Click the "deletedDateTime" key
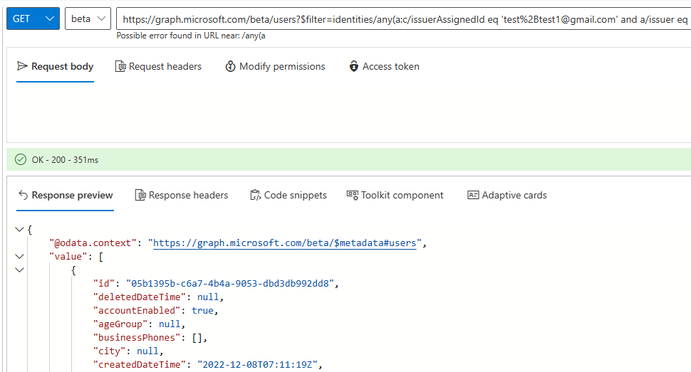The image size is (691, 372). pos(139,297)
